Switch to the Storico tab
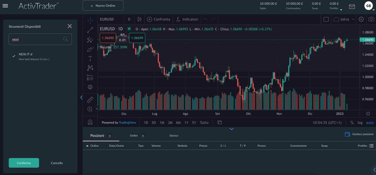 click(174, 135)
